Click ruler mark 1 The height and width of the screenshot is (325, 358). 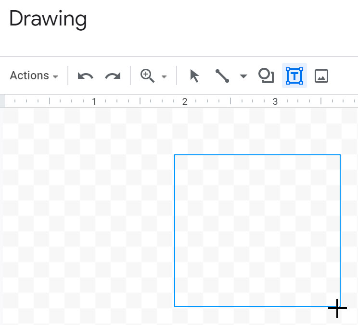pyautogui.click(x=94, y=102)
